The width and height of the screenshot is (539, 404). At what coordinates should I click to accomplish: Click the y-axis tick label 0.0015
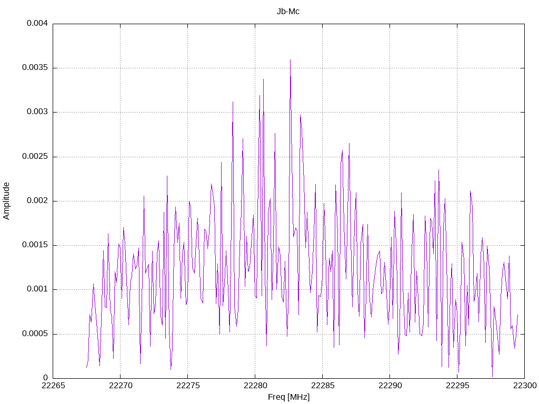click(35, 245)
